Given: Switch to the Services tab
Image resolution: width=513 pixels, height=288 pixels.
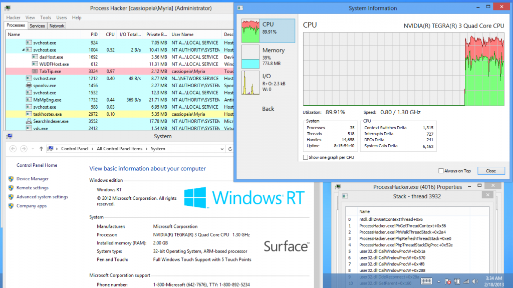Looking at the screenshot, I should coord(37,26).
